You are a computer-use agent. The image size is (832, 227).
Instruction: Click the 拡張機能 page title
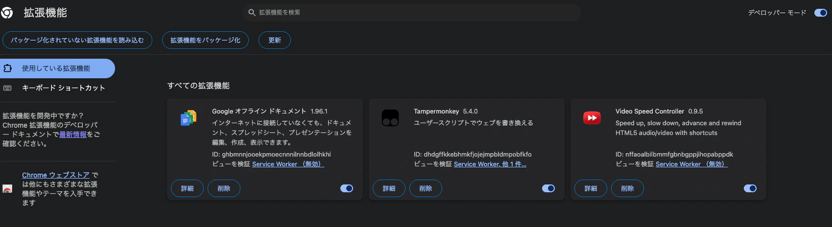pyautogui.click(x=46, y=13)
